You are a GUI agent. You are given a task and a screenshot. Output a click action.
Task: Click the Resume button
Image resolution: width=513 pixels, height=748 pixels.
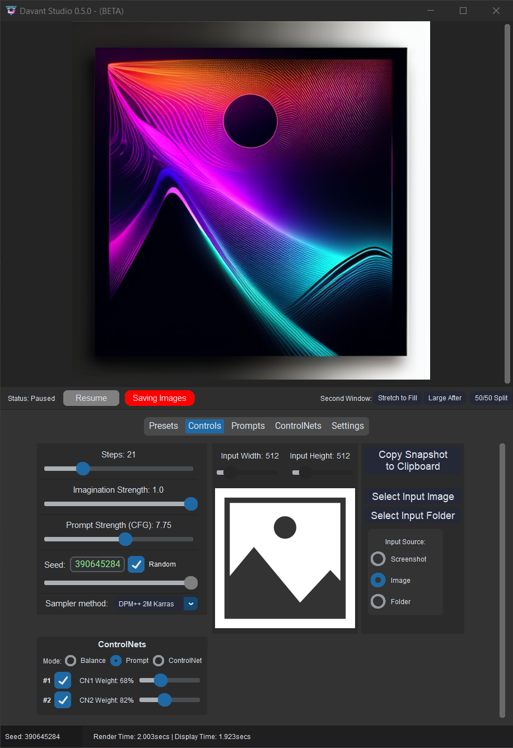pos(91,398)
